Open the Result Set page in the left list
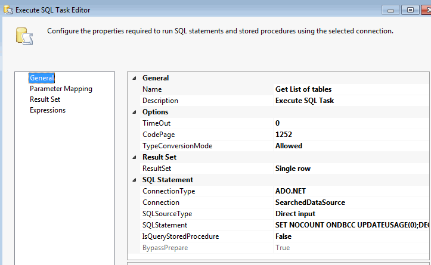Viewport: 431px width, 265px height. [x=45, y=99]
